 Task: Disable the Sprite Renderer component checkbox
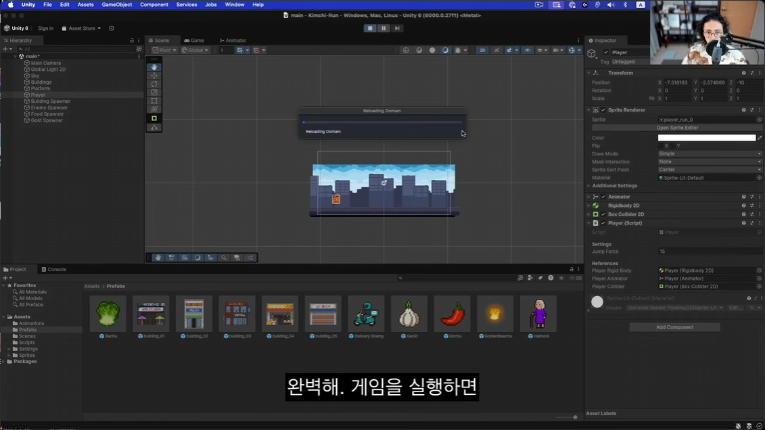[603, 110]
